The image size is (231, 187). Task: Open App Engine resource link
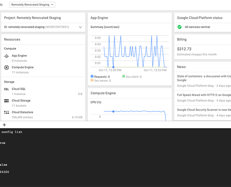[x=19, y=56]
